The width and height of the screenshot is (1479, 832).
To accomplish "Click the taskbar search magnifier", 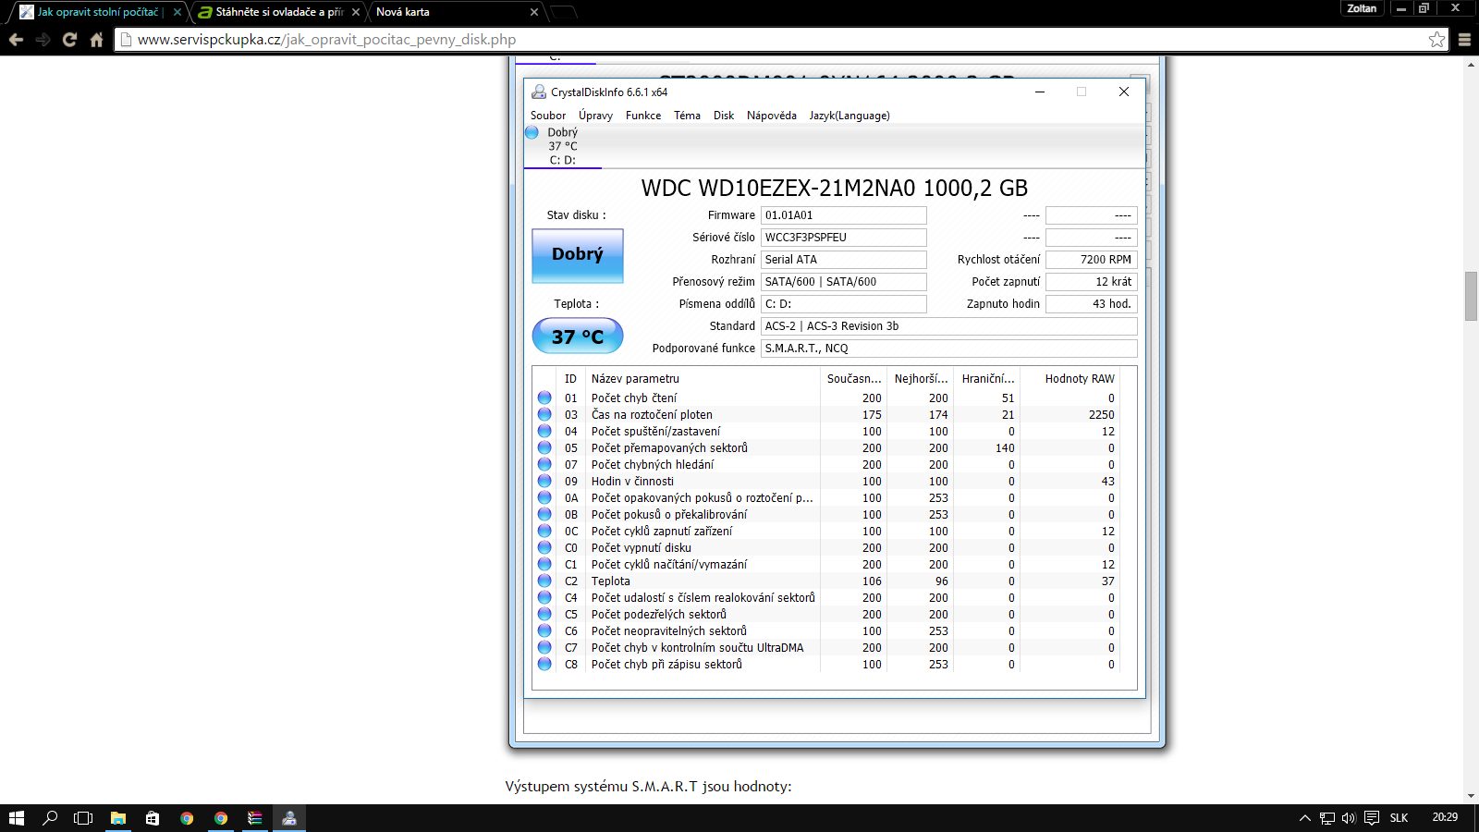I will click(50, 818).
